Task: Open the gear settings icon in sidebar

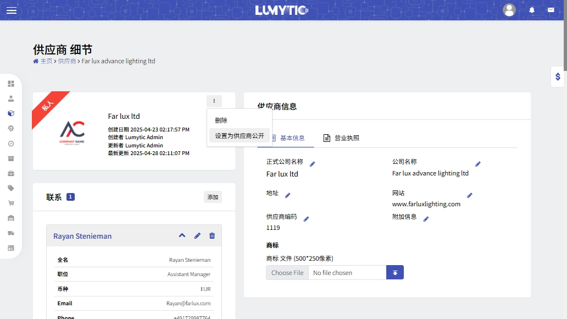Action: point(12,129)
